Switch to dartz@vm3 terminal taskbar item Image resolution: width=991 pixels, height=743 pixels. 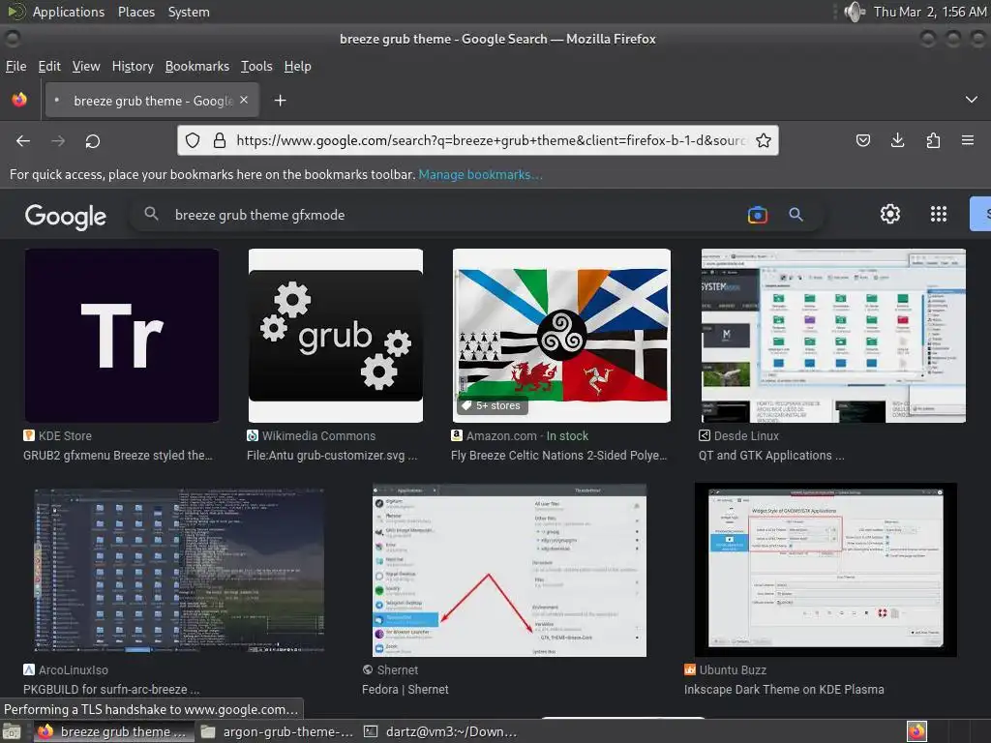point(441,731)
